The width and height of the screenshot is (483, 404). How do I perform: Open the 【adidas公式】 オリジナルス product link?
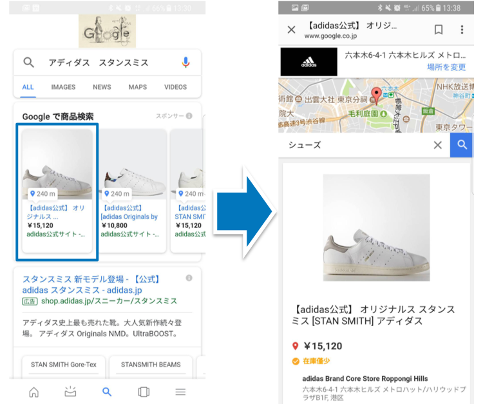pos(55,213)
